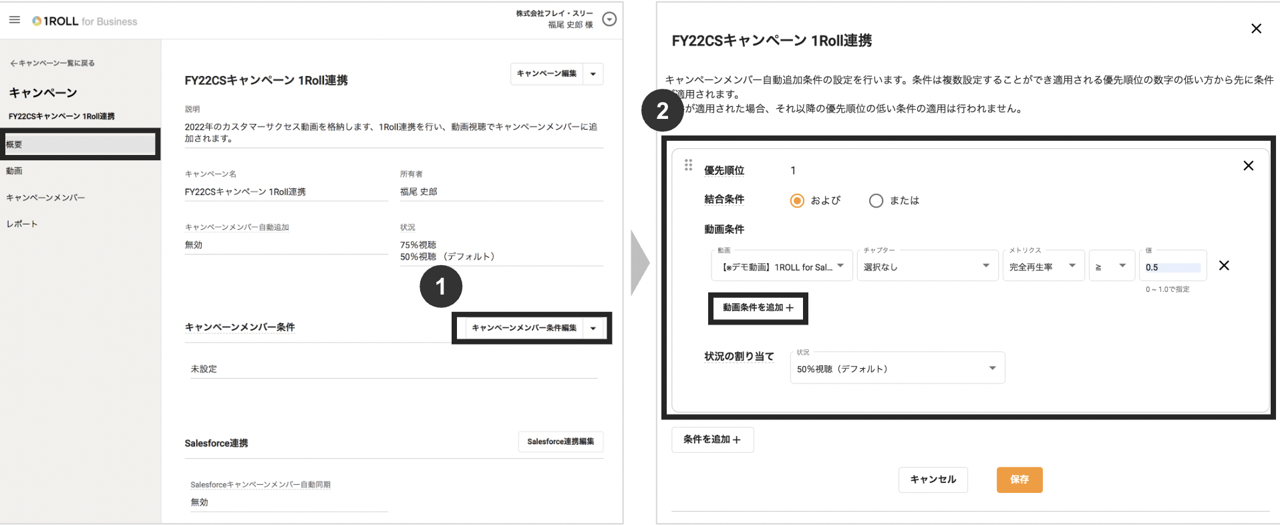Expand the arrow beside キャンペーン編集
This screenshot has width=1280, height=525.
tap(593, 74)
